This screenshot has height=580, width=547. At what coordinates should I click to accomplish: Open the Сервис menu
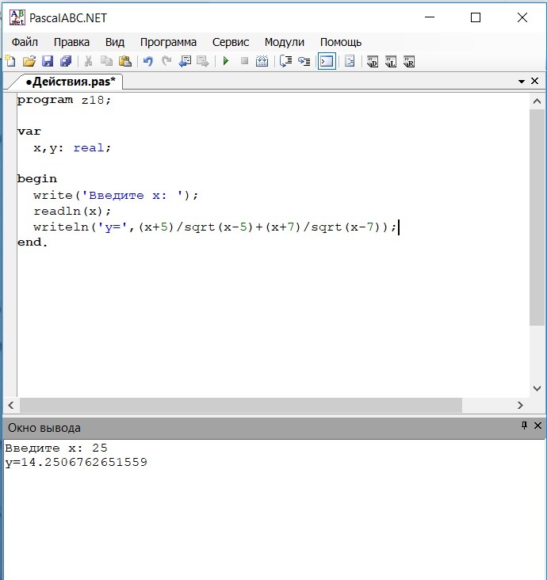[x=231, y=42]
